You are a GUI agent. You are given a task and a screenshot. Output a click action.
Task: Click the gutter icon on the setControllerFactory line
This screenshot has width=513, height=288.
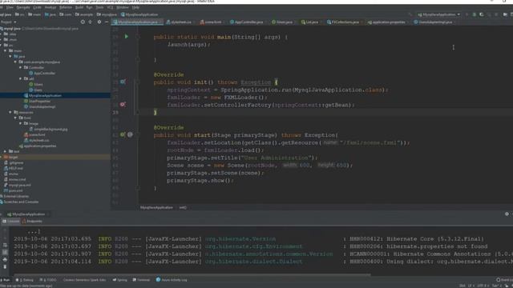123,105
